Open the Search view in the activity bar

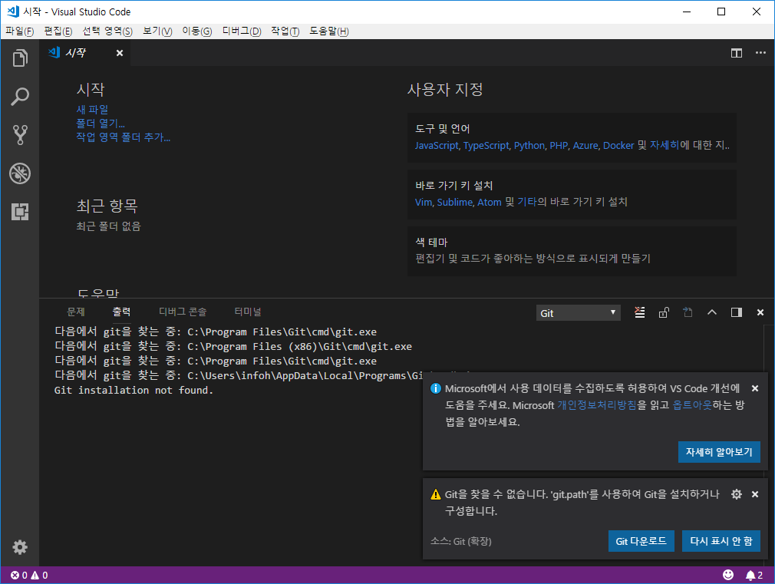click(x=20, y=97)
